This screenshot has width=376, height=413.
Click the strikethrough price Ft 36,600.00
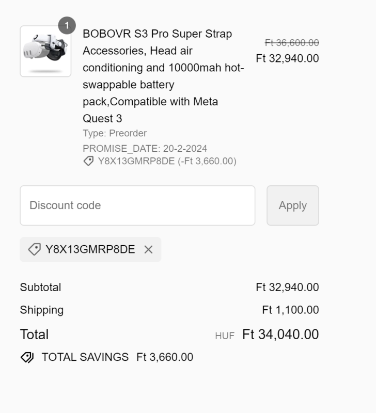[x=292, y=43]
